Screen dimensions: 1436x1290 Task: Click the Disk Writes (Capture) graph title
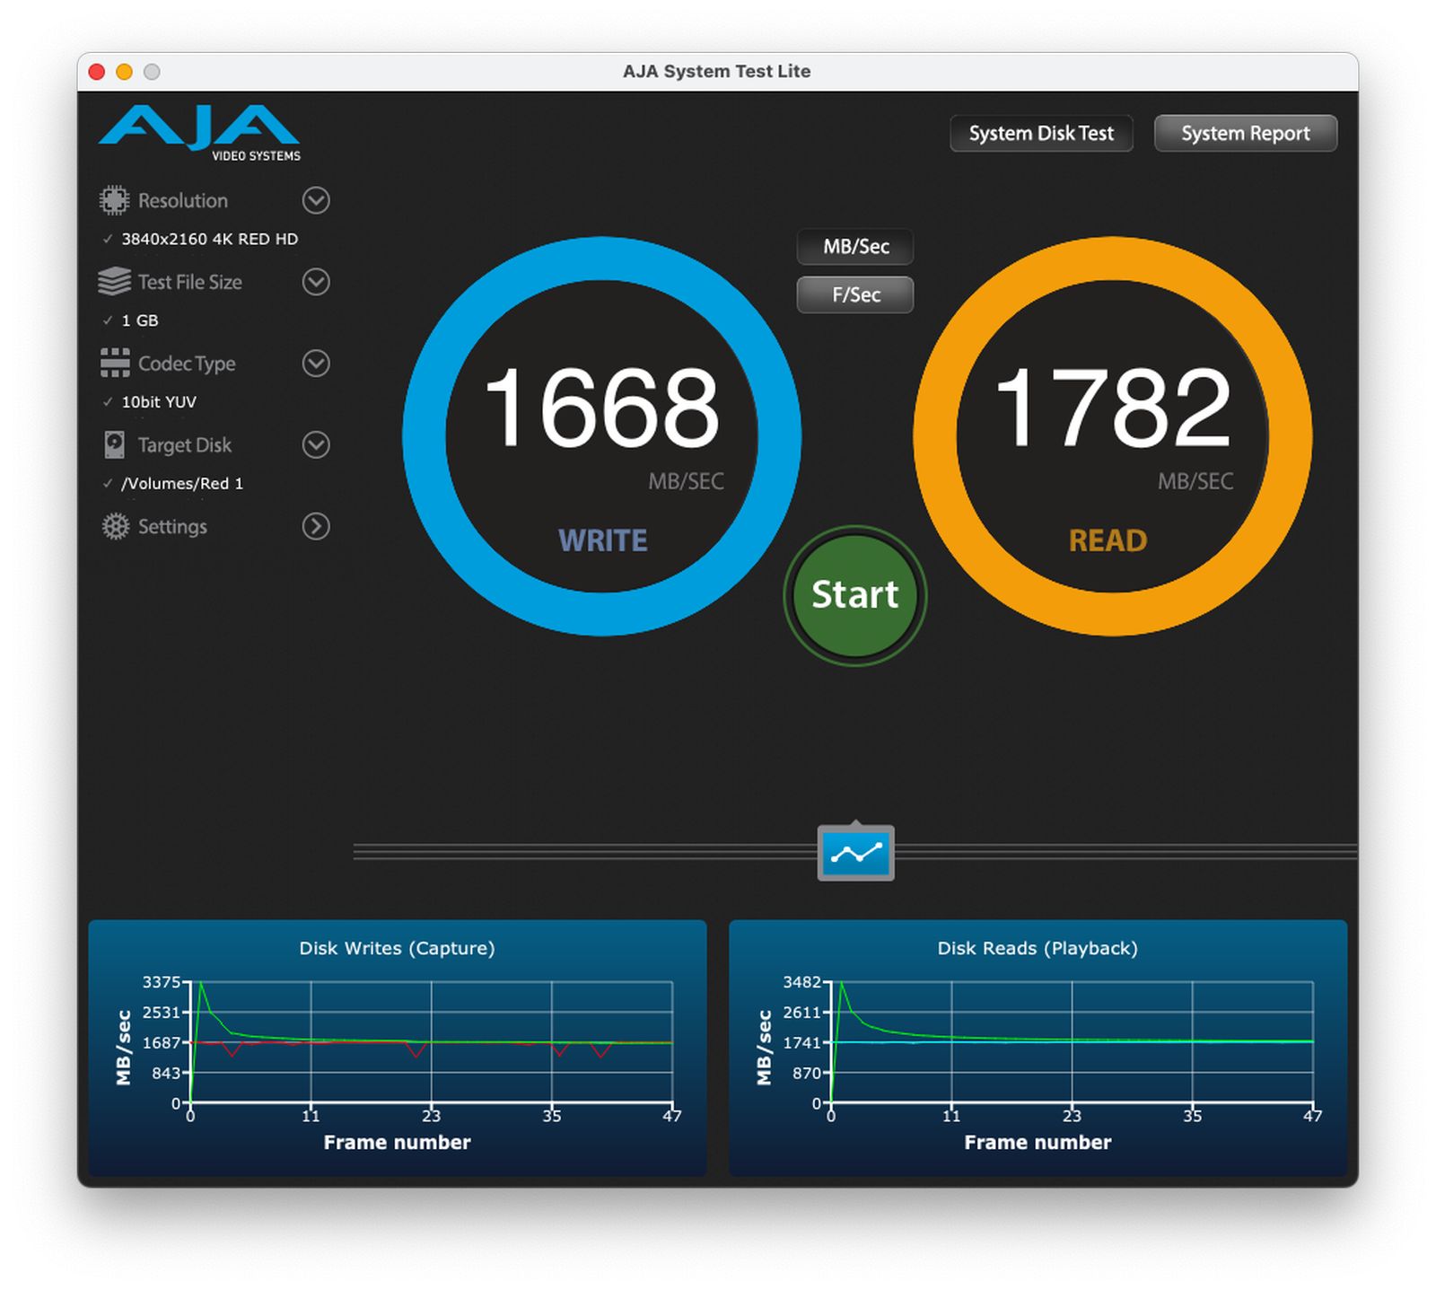click(x=397, y=948)
